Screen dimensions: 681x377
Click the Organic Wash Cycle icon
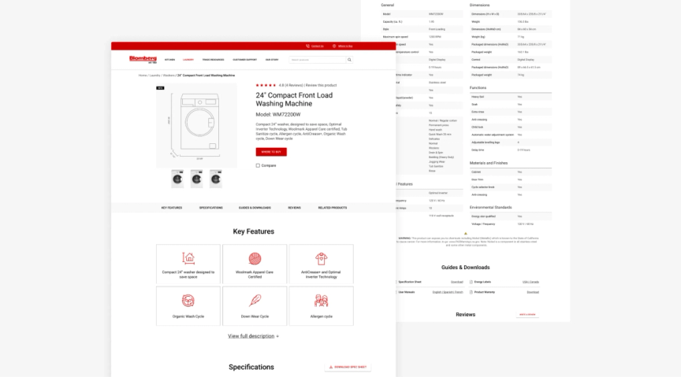(x=188, y=301)
